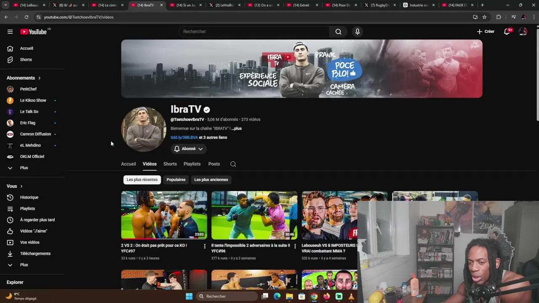Image resolution: width=539 pixels, height=303 pixels.
Task: Select the Les plus récentes filter
Action: click(x=142, y=180)
